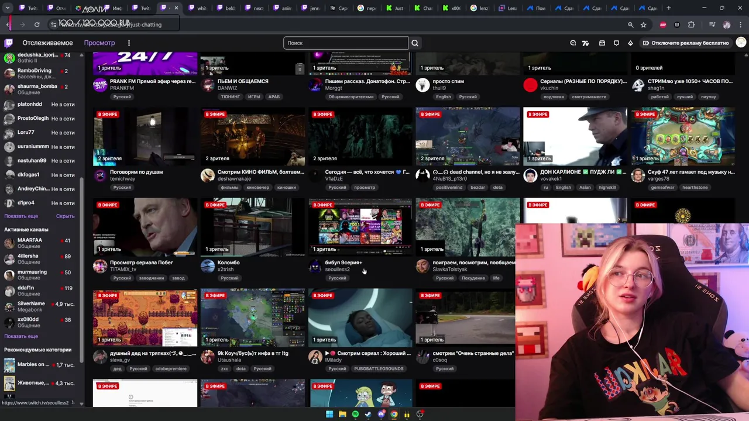Image resolution: width=749 pixels, height=421 pixels.
Task: Open Коломбо stream thumbnail
Action: point(253,227)
